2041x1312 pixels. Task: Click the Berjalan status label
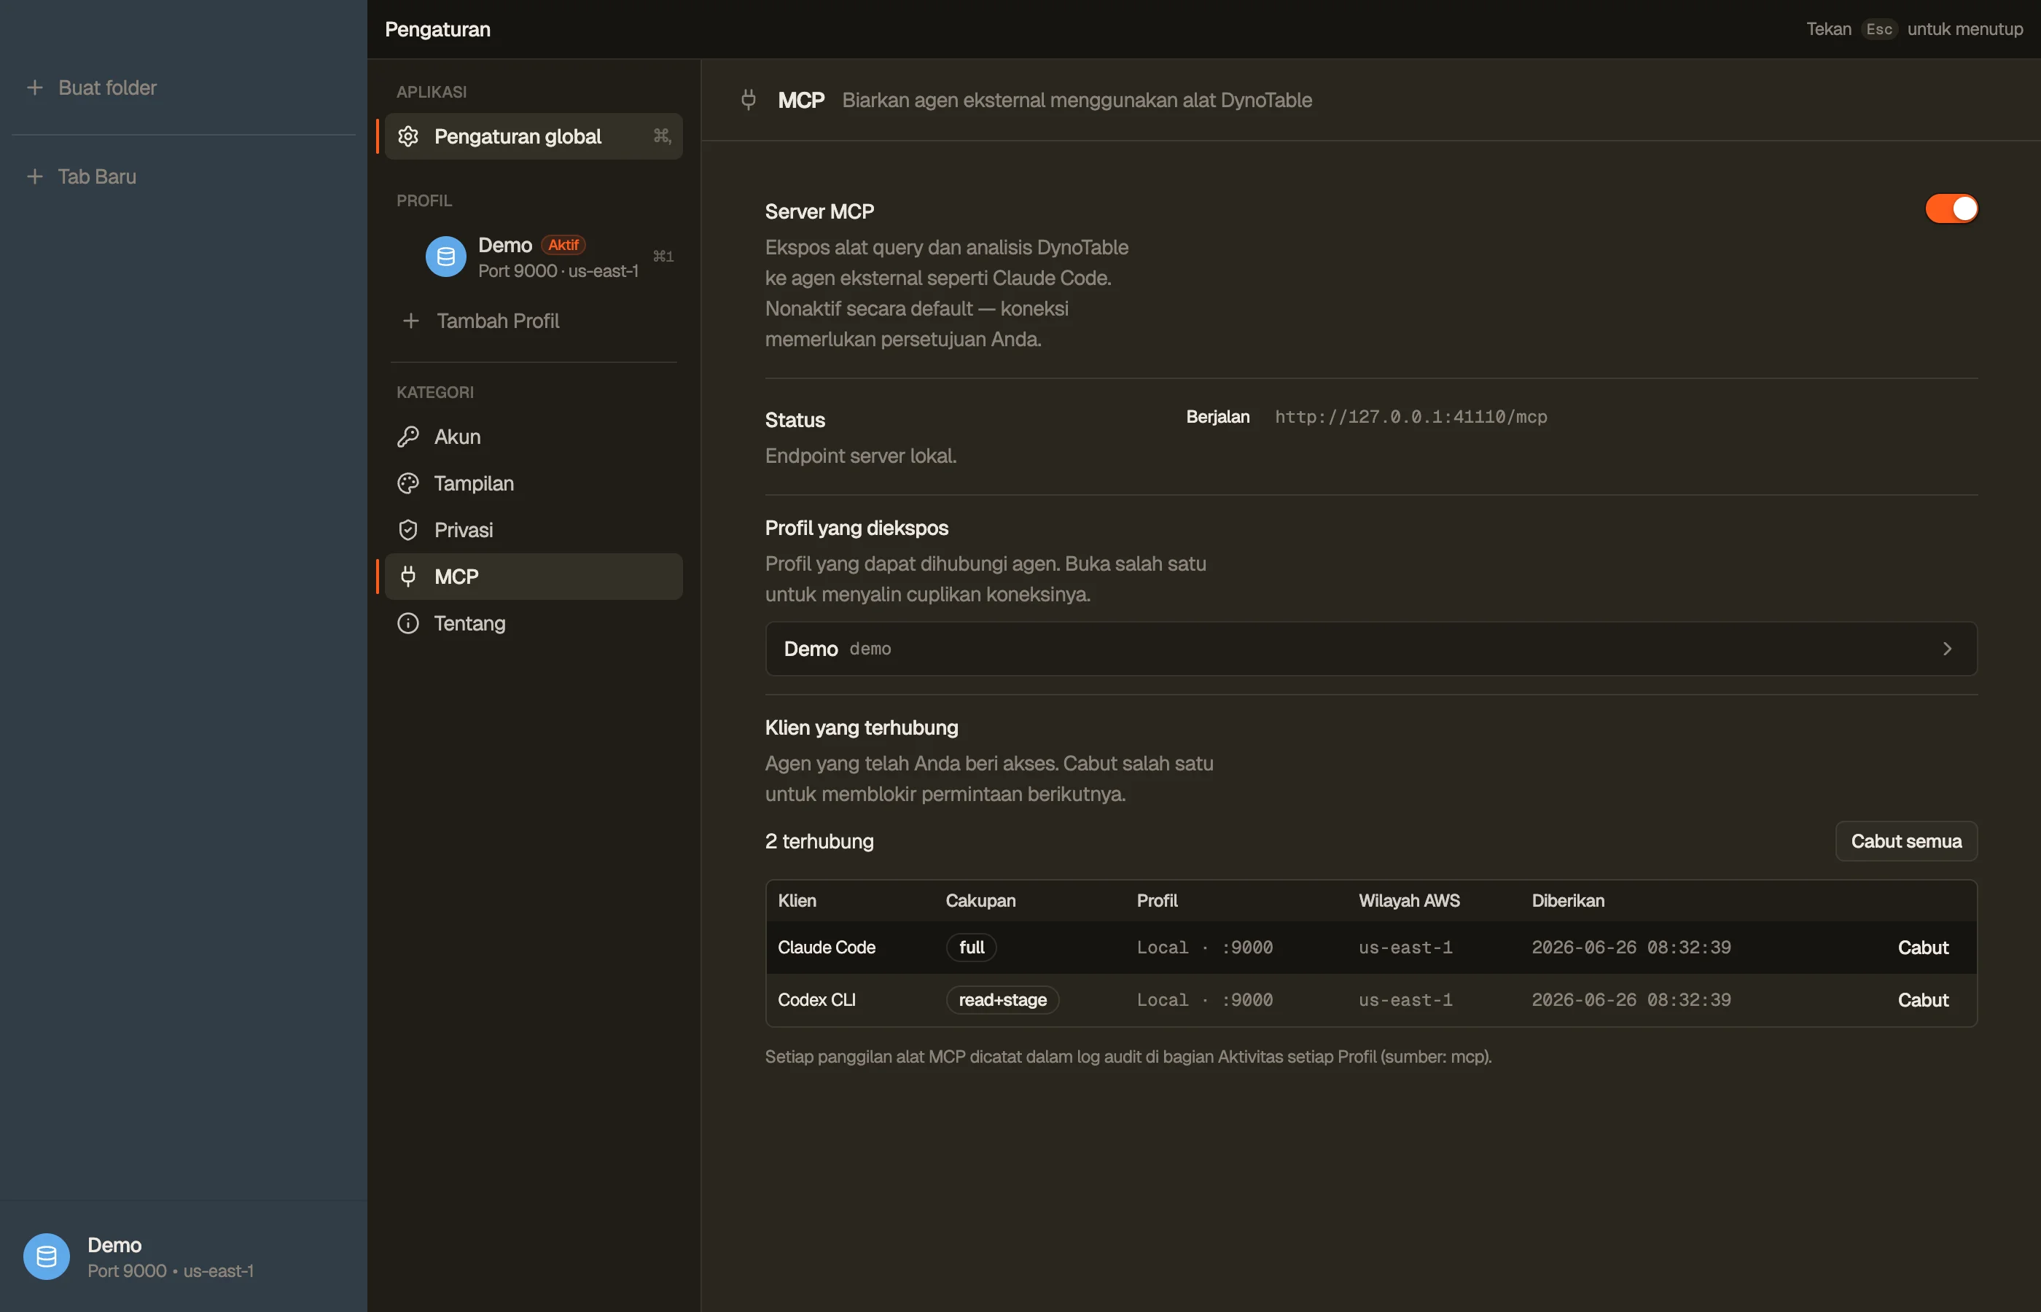(1217, 417)
